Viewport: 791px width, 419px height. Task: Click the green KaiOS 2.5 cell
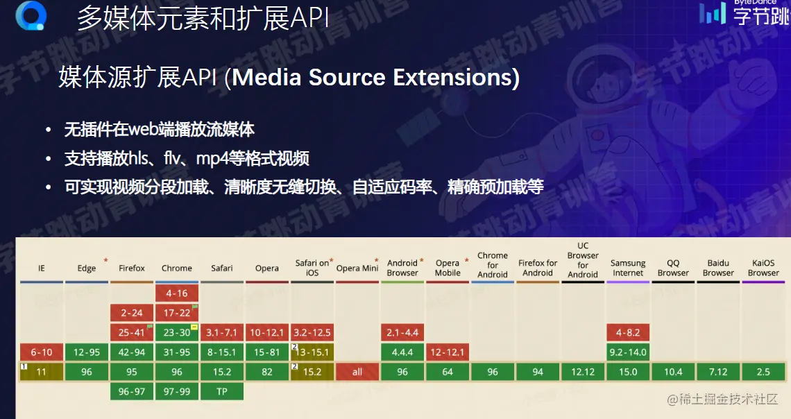pos(763,372)
